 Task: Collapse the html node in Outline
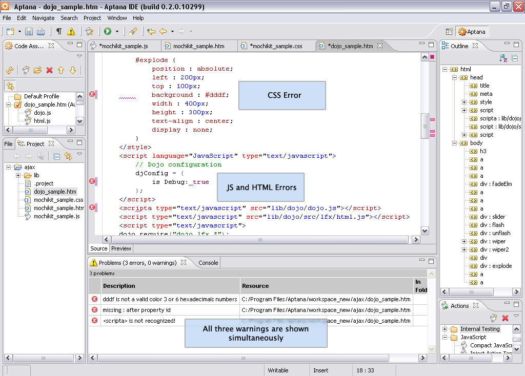click(x=445, y=70)
